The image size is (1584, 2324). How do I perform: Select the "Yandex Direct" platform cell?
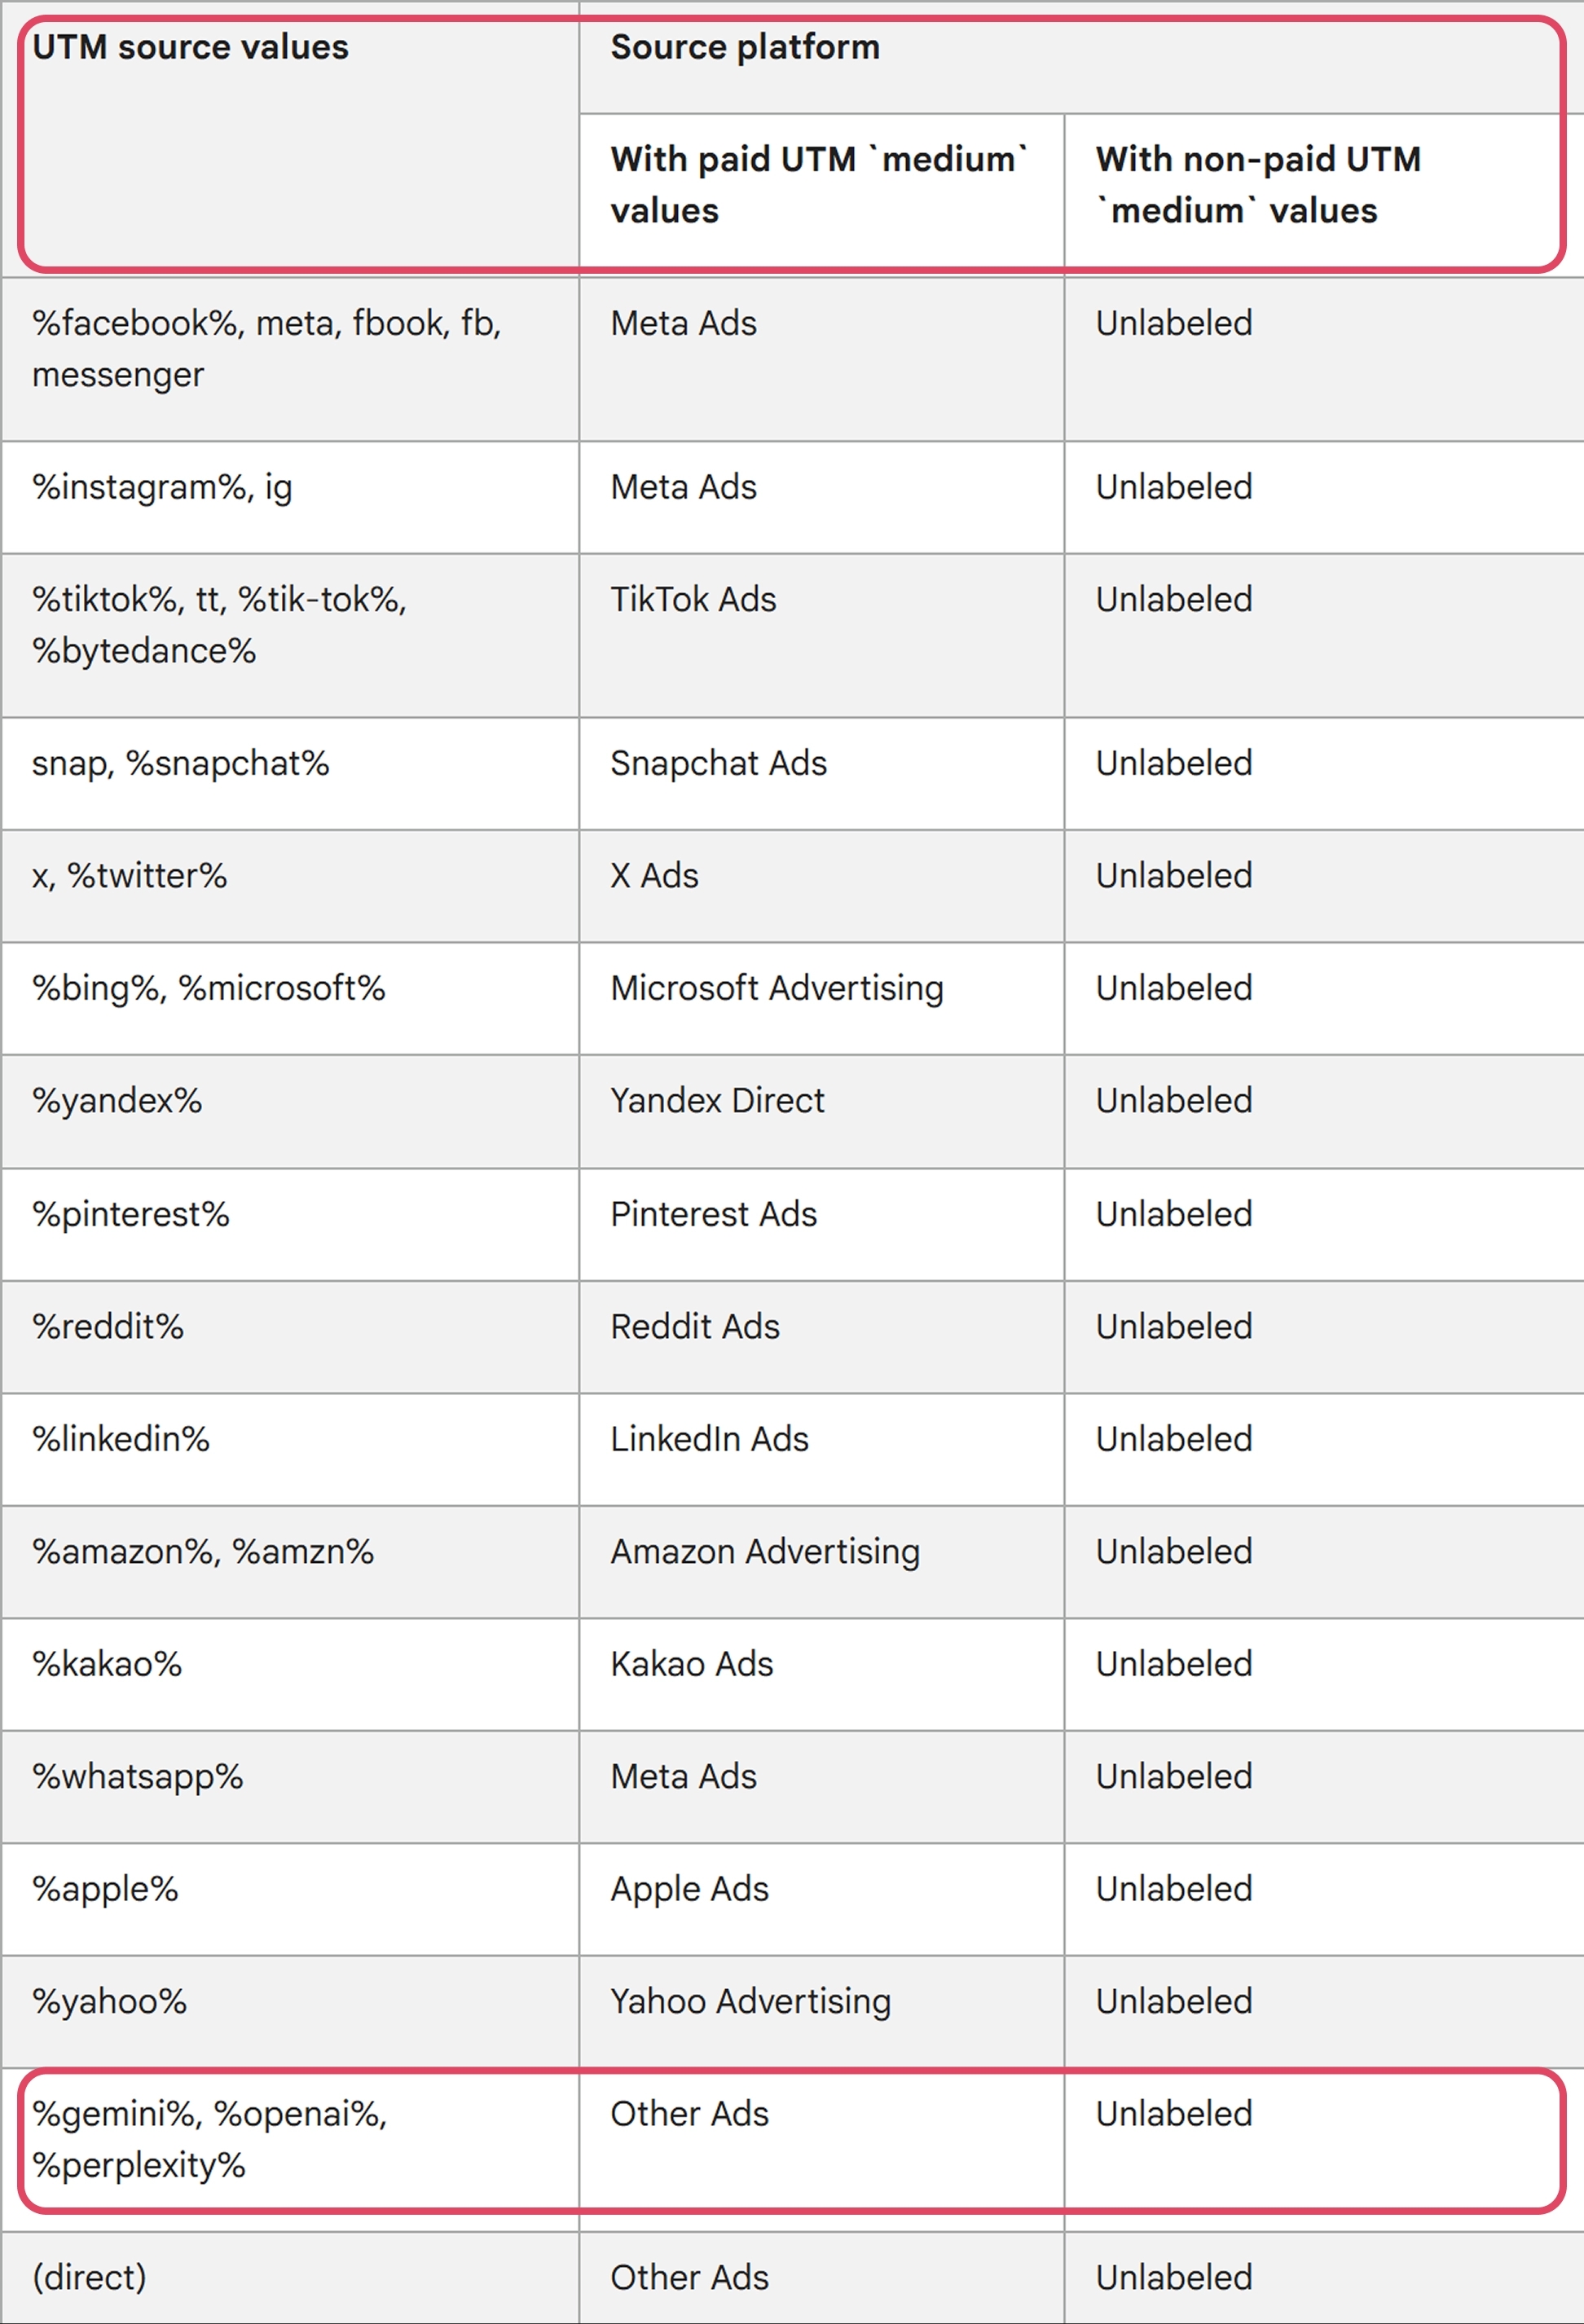(x=822, y=1111)
